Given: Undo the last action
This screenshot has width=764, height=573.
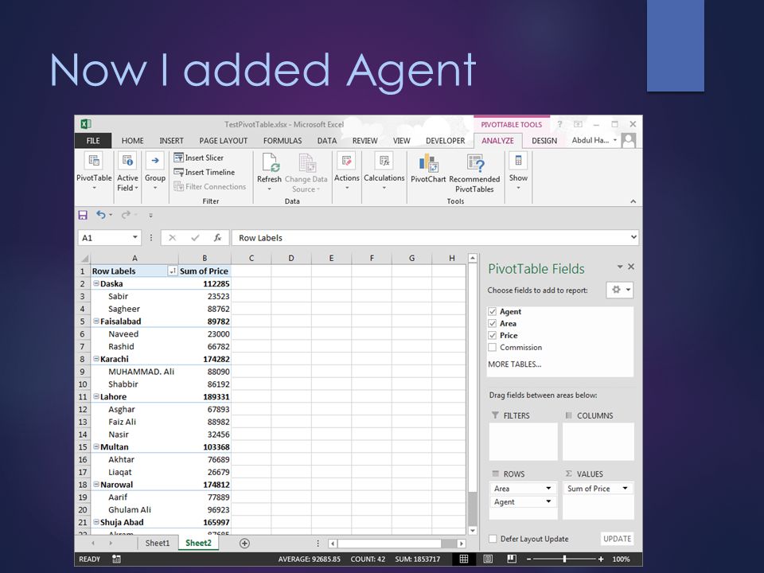Looking at the screenshot, I should pos(101,215).
